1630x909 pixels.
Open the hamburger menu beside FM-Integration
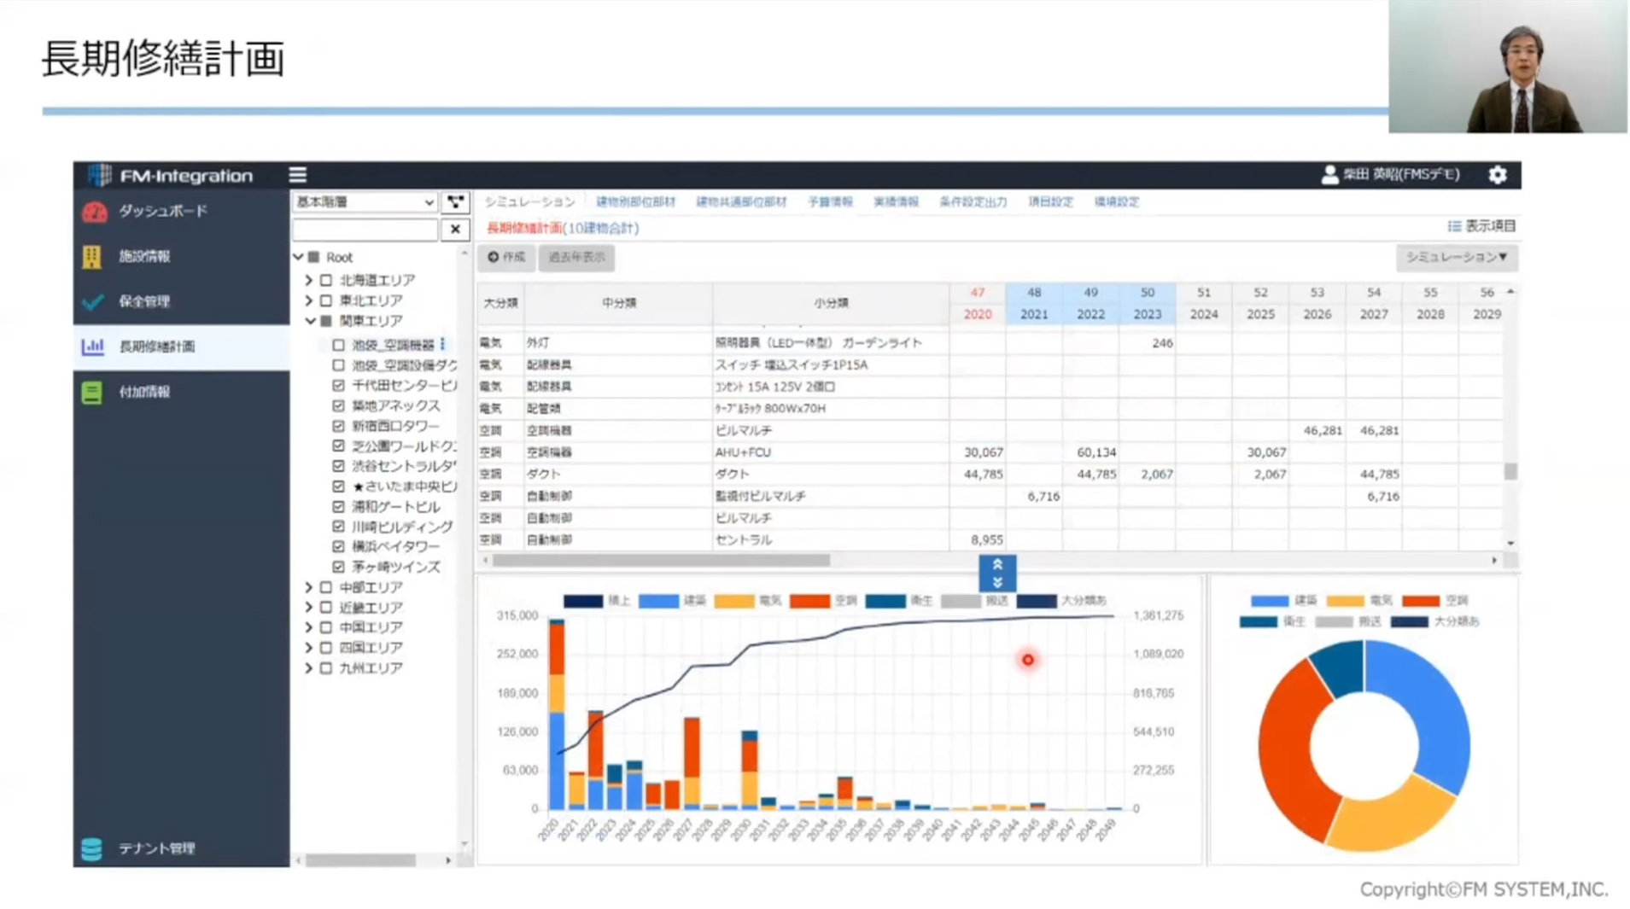pos(297,175)
